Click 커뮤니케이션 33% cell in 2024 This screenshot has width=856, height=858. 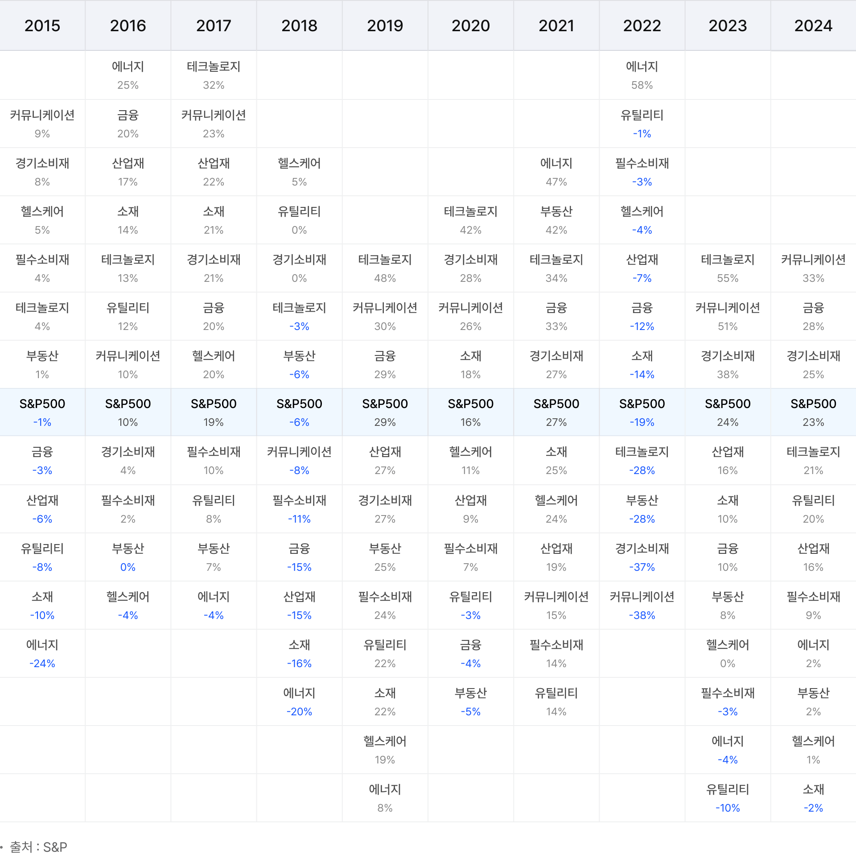click(813, 268)
